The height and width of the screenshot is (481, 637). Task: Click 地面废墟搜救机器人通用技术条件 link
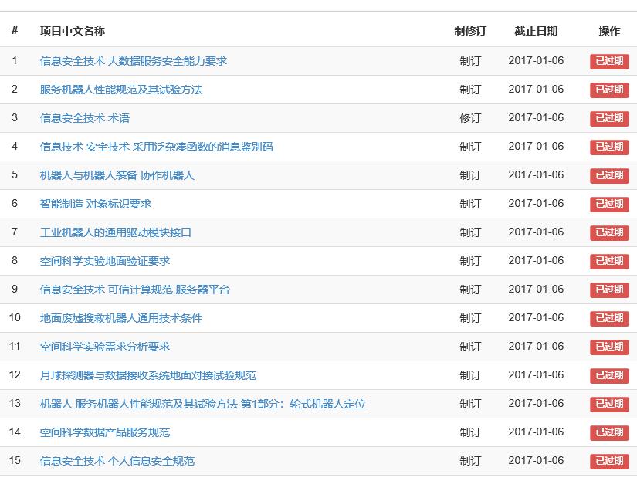coord(120,318)
